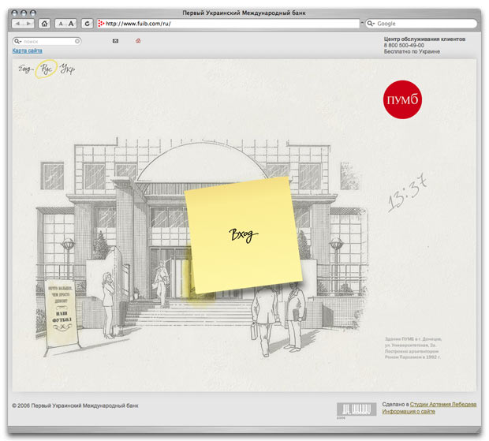The height and width of the screenshot is (441, 489).
Task: Click the red house home icon
Action: click(x=138, y=40)
